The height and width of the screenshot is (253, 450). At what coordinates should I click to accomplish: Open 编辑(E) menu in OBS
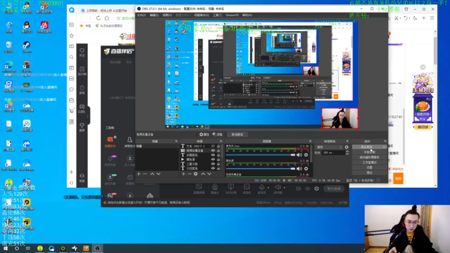click(x=154, y=15)
